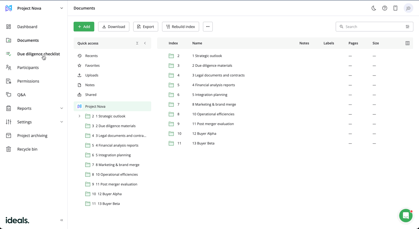Collapse the left sidebar
Screen dimensions: 419x229
coord(61,220)
